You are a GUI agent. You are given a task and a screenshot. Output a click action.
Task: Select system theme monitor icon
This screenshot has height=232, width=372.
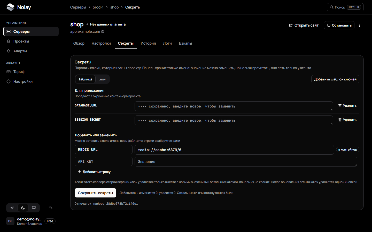(x=34, y=208)
